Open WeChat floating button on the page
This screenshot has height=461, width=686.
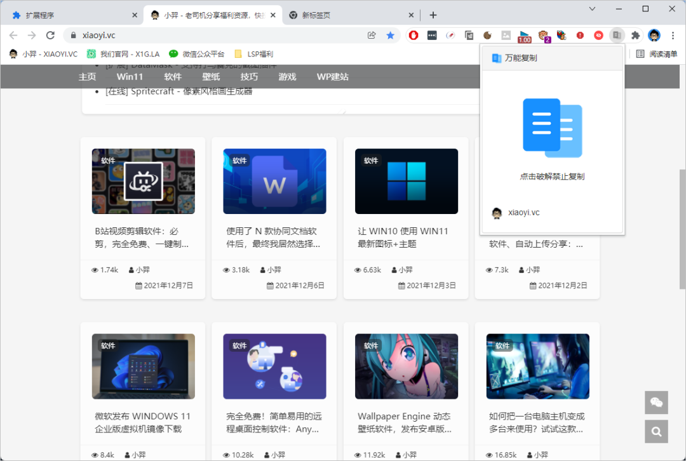[x=656, y=403]
